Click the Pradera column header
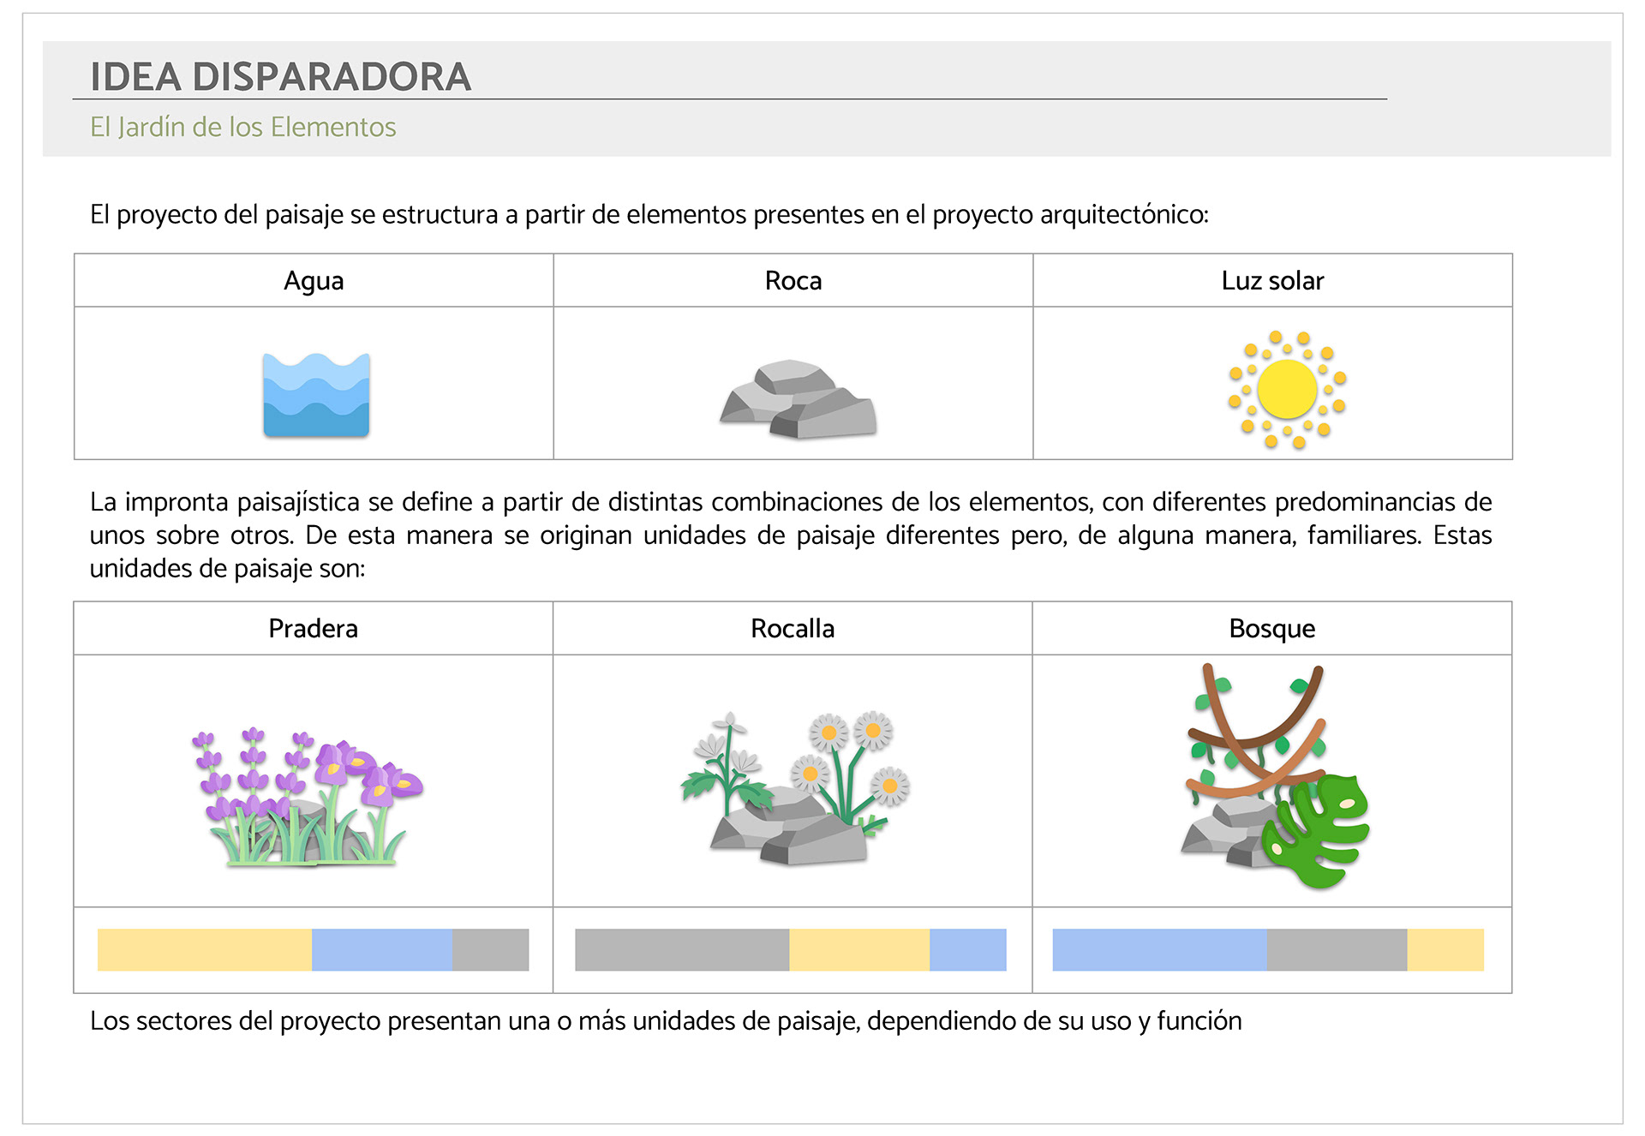 [313, 629]
